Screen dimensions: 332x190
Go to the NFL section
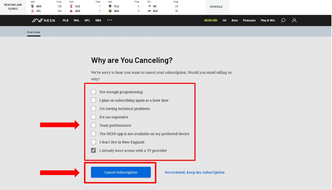[87, 20]
